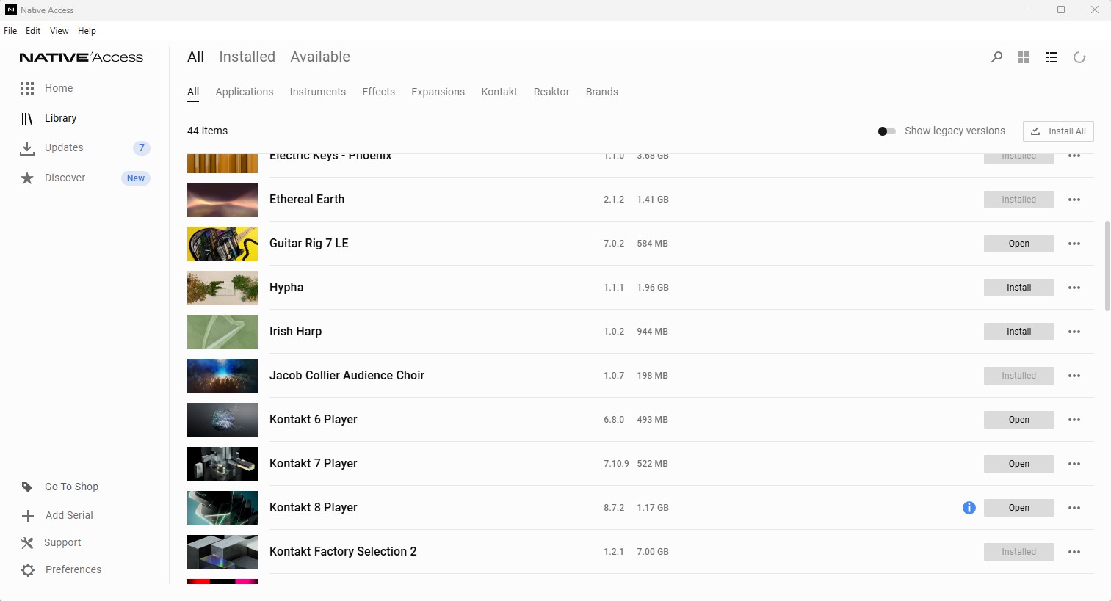Screen dimensions: 1111x601
Task: Install the Hypha instrument
Action: click(x=1018, y=287)
